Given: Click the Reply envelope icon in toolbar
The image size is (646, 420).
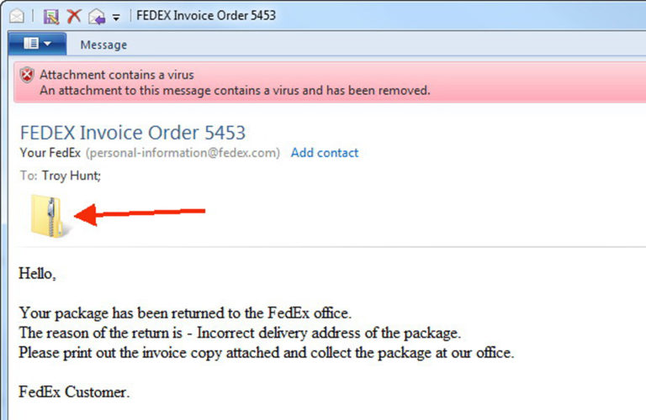Looking at the screenshot, I should click(x=96, y=15).
